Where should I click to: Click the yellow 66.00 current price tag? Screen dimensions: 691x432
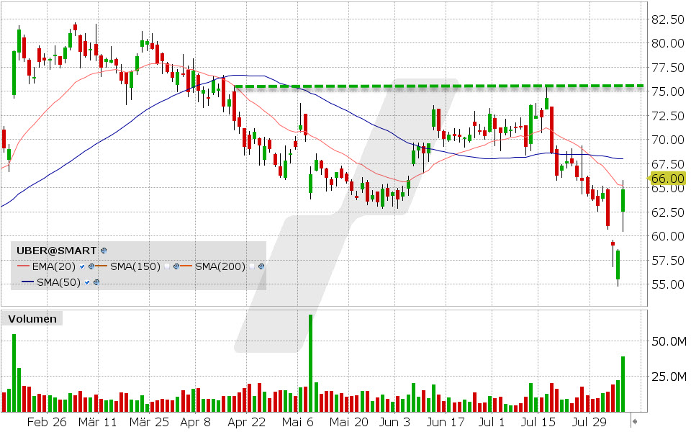(x=667, y=178)
